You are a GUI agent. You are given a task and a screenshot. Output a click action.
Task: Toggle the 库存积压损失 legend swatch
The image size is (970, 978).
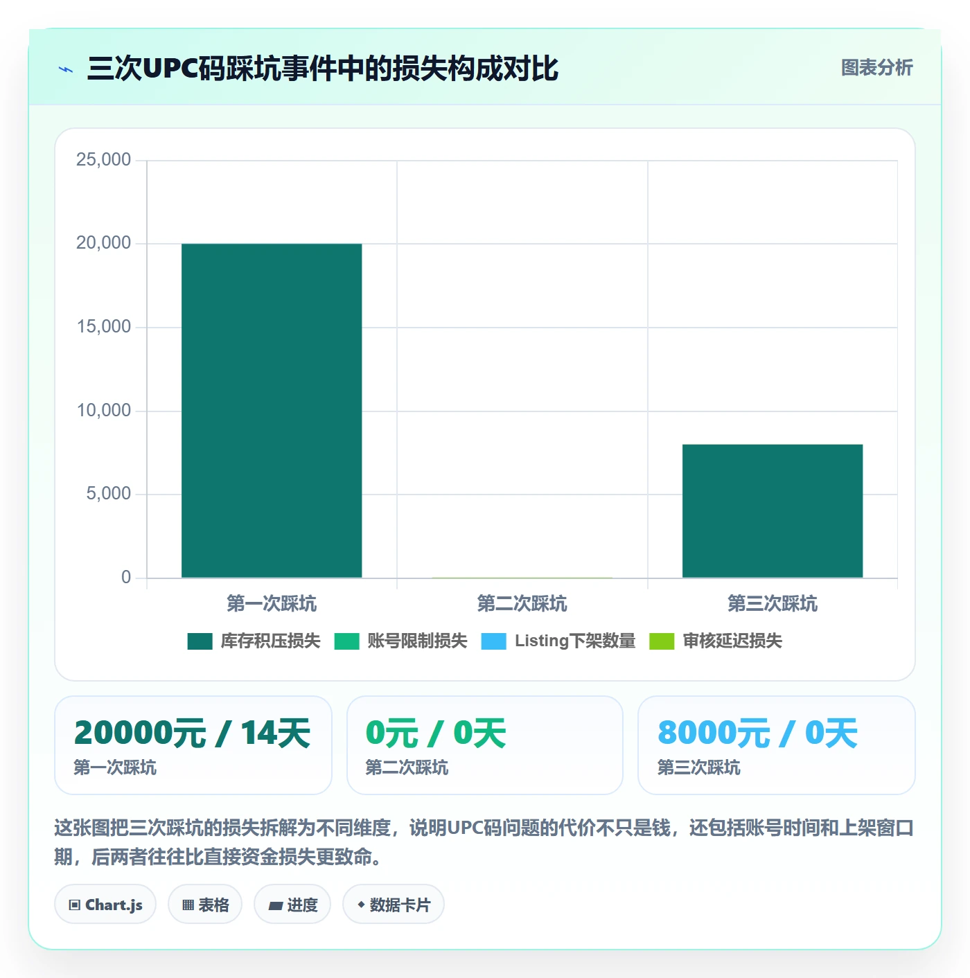pyautogui.click(x=200, y=641)
